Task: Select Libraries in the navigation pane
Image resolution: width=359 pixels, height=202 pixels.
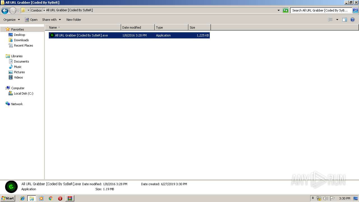Action: coord(17,56)
